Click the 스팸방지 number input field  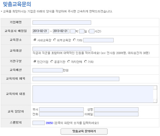[x=39, y=123]
